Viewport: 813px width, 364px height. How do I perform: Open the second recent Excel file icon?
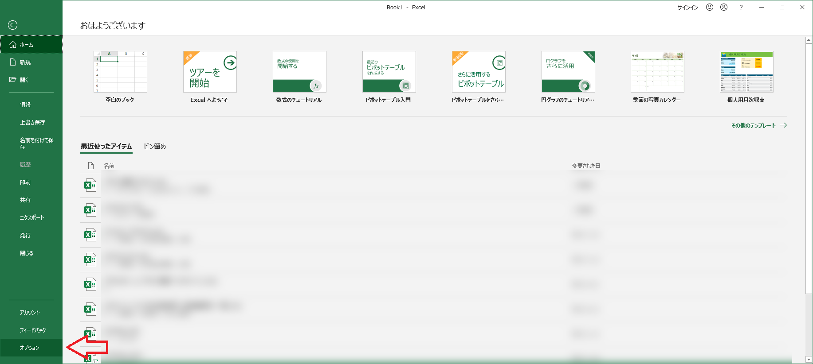tap(90, 210)
